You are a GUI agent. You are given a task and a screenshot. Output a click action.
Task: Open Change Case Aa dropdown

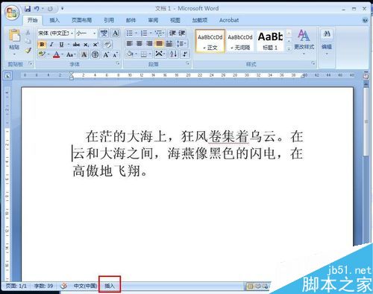pyautogui.click(x=71, y=54)
